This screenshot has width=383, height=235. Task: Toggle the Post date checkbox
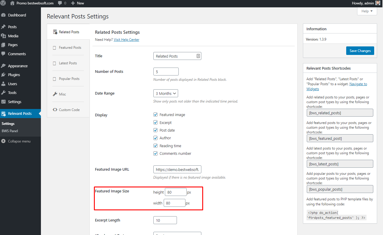(156, 130)
